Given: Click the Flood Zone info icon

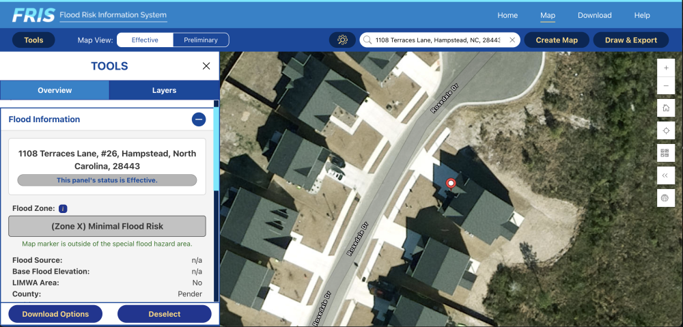Looking at the screenshot, I should coord(63,208).
